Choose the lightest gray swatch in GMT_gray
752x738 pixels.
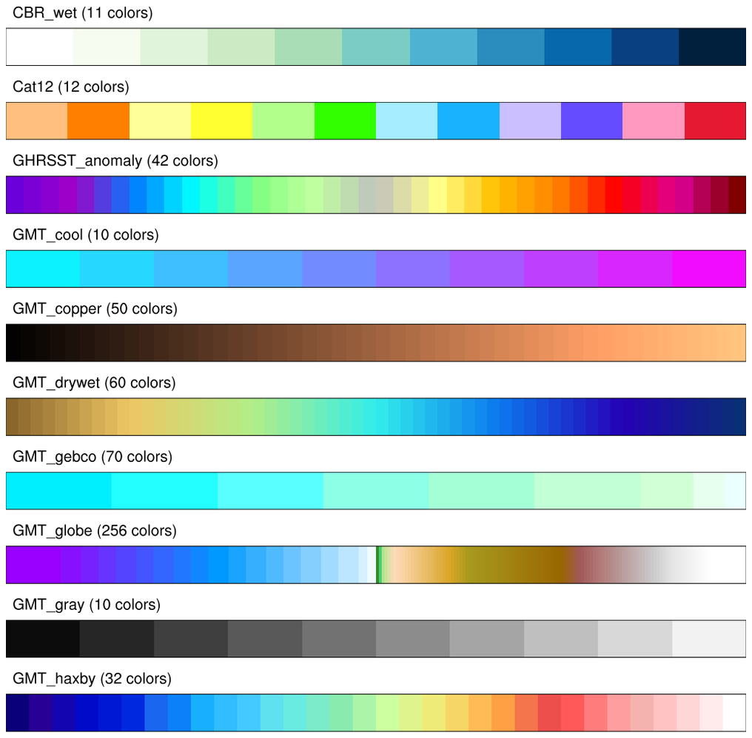tap(708, 640)
